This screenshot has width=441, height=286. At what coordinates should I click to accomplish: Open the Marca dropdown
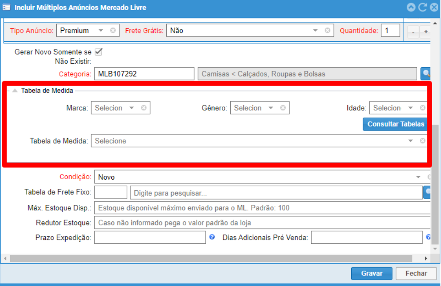pyautogui.click(x=132, y=108)
